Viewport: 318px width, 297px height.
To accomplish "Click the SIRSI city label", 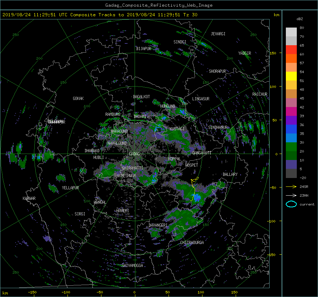I will pyautogui.click(x=80, y=214).
